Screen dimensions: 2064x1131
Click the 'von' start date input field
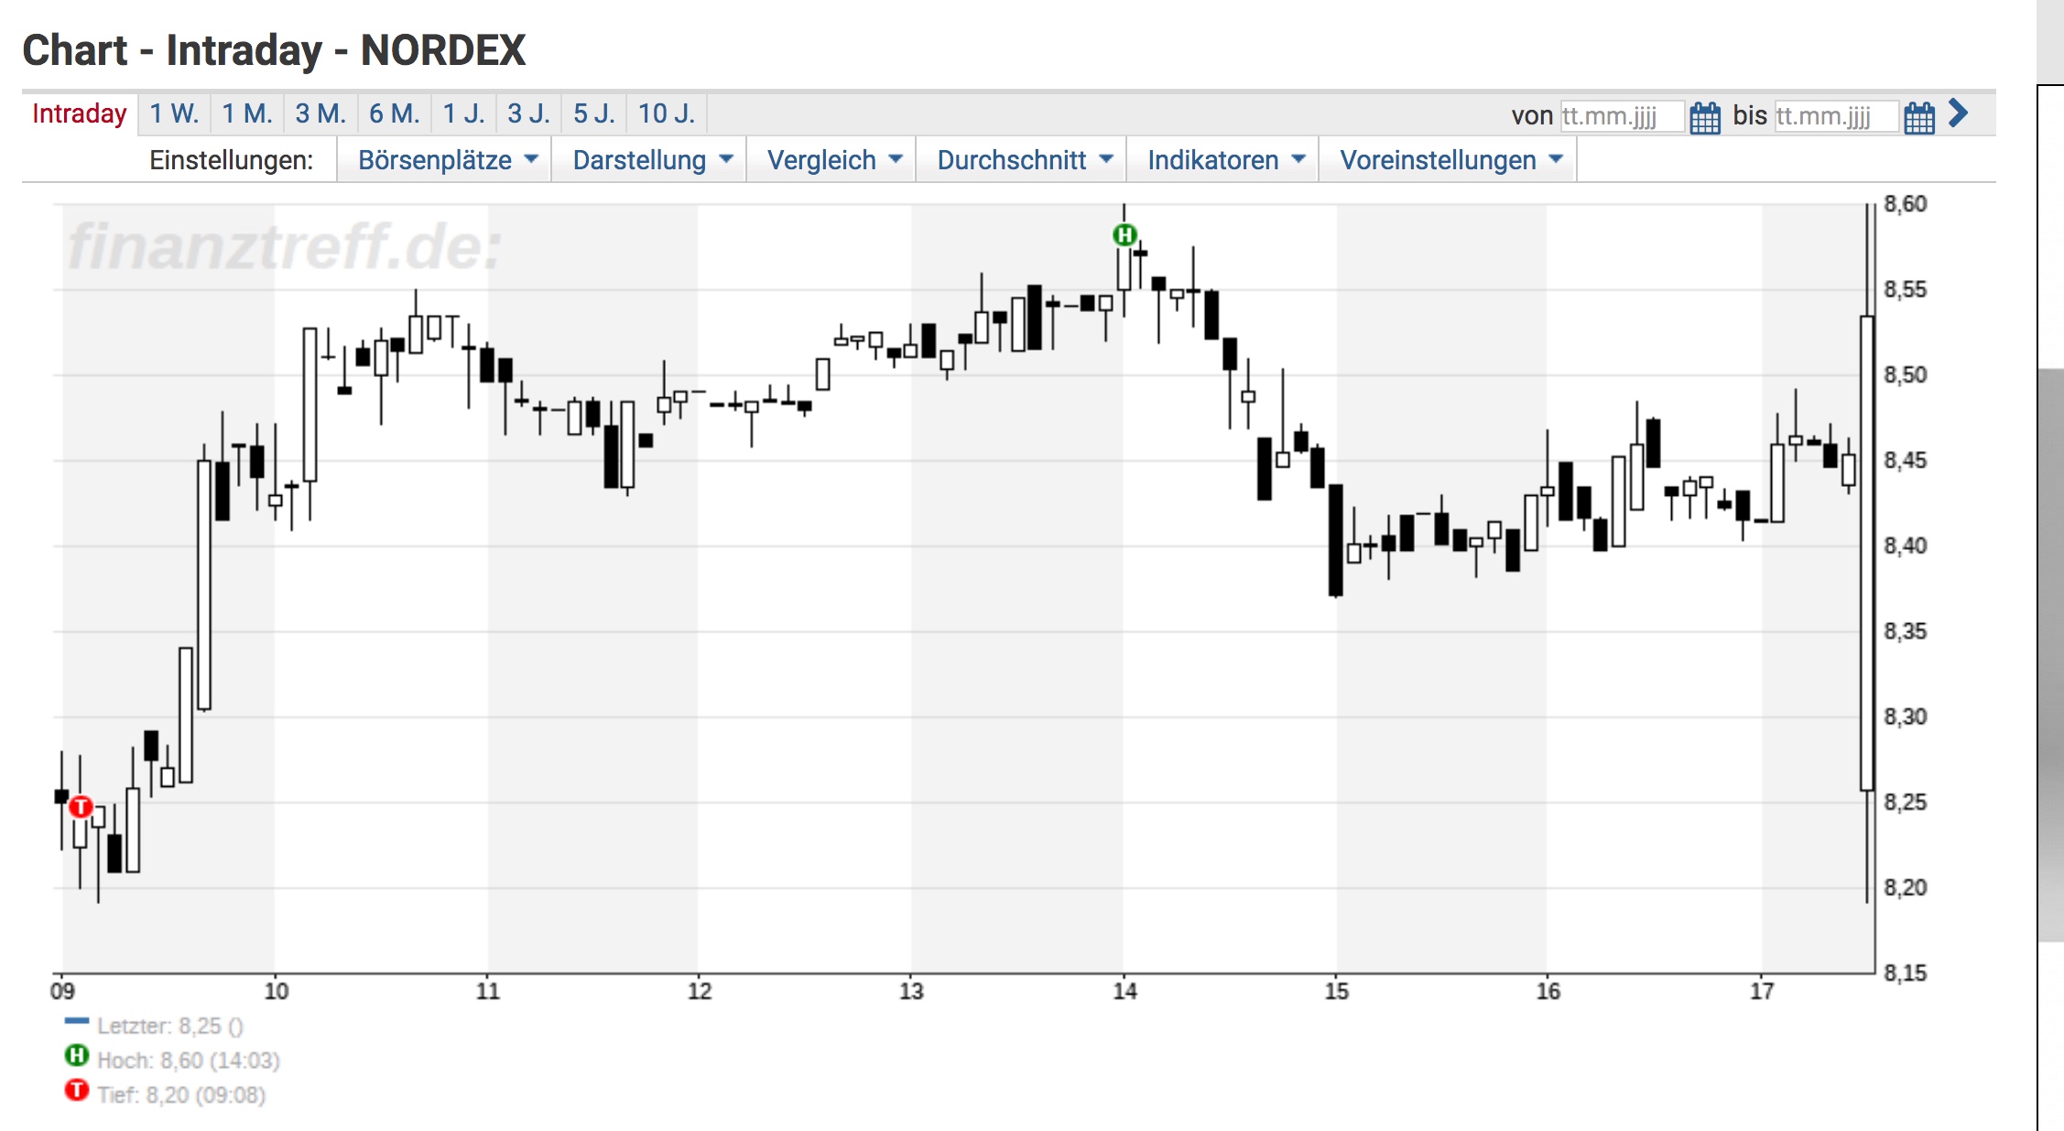(1621, 116)
